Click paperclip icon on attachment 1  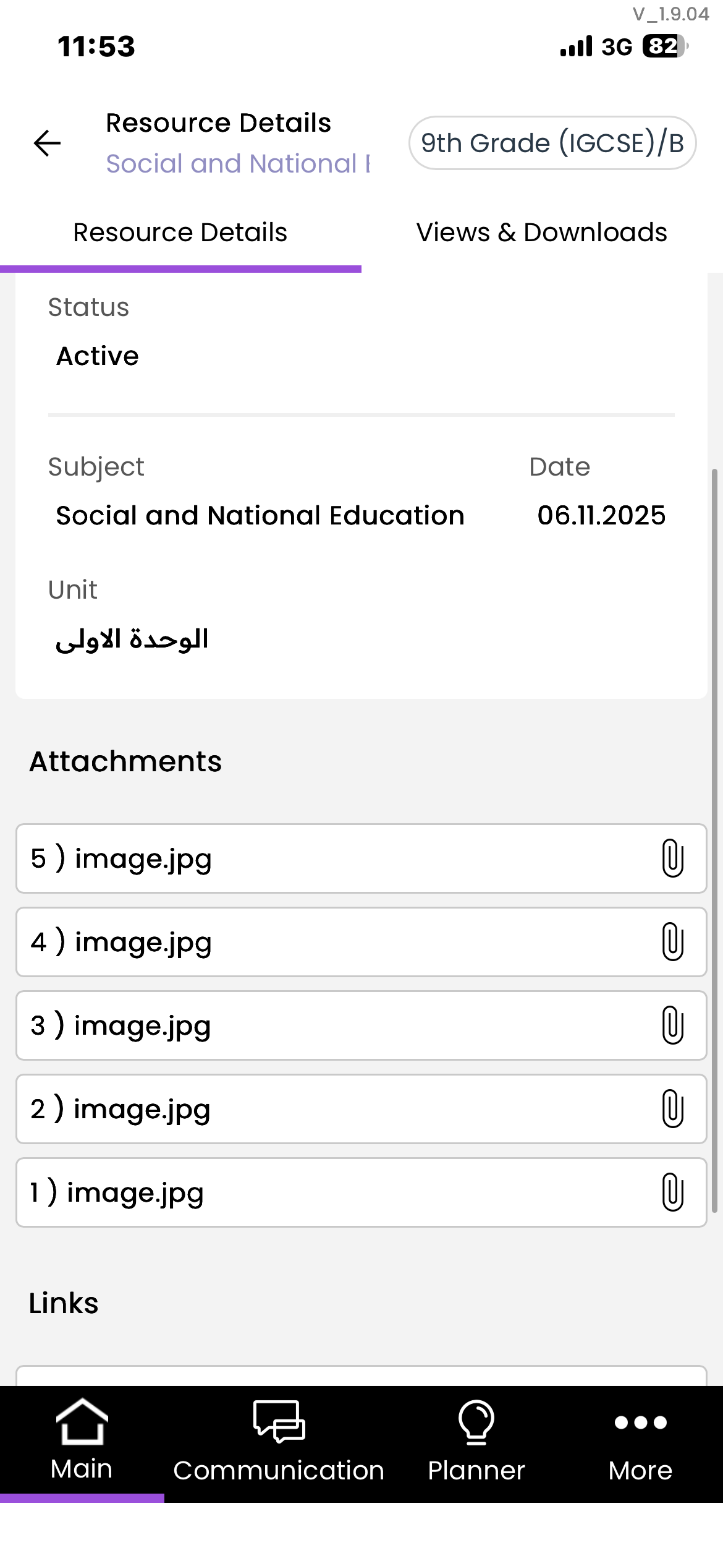672,1192
